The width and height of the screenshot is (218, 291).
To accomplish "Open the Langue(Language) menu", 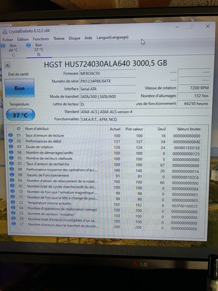I will [x=112, y=37].
